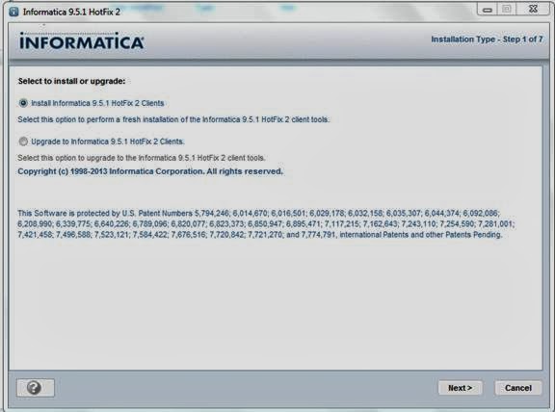The image size is (555, 412).
Task: Click the Next > button
Action: [461, 388]
